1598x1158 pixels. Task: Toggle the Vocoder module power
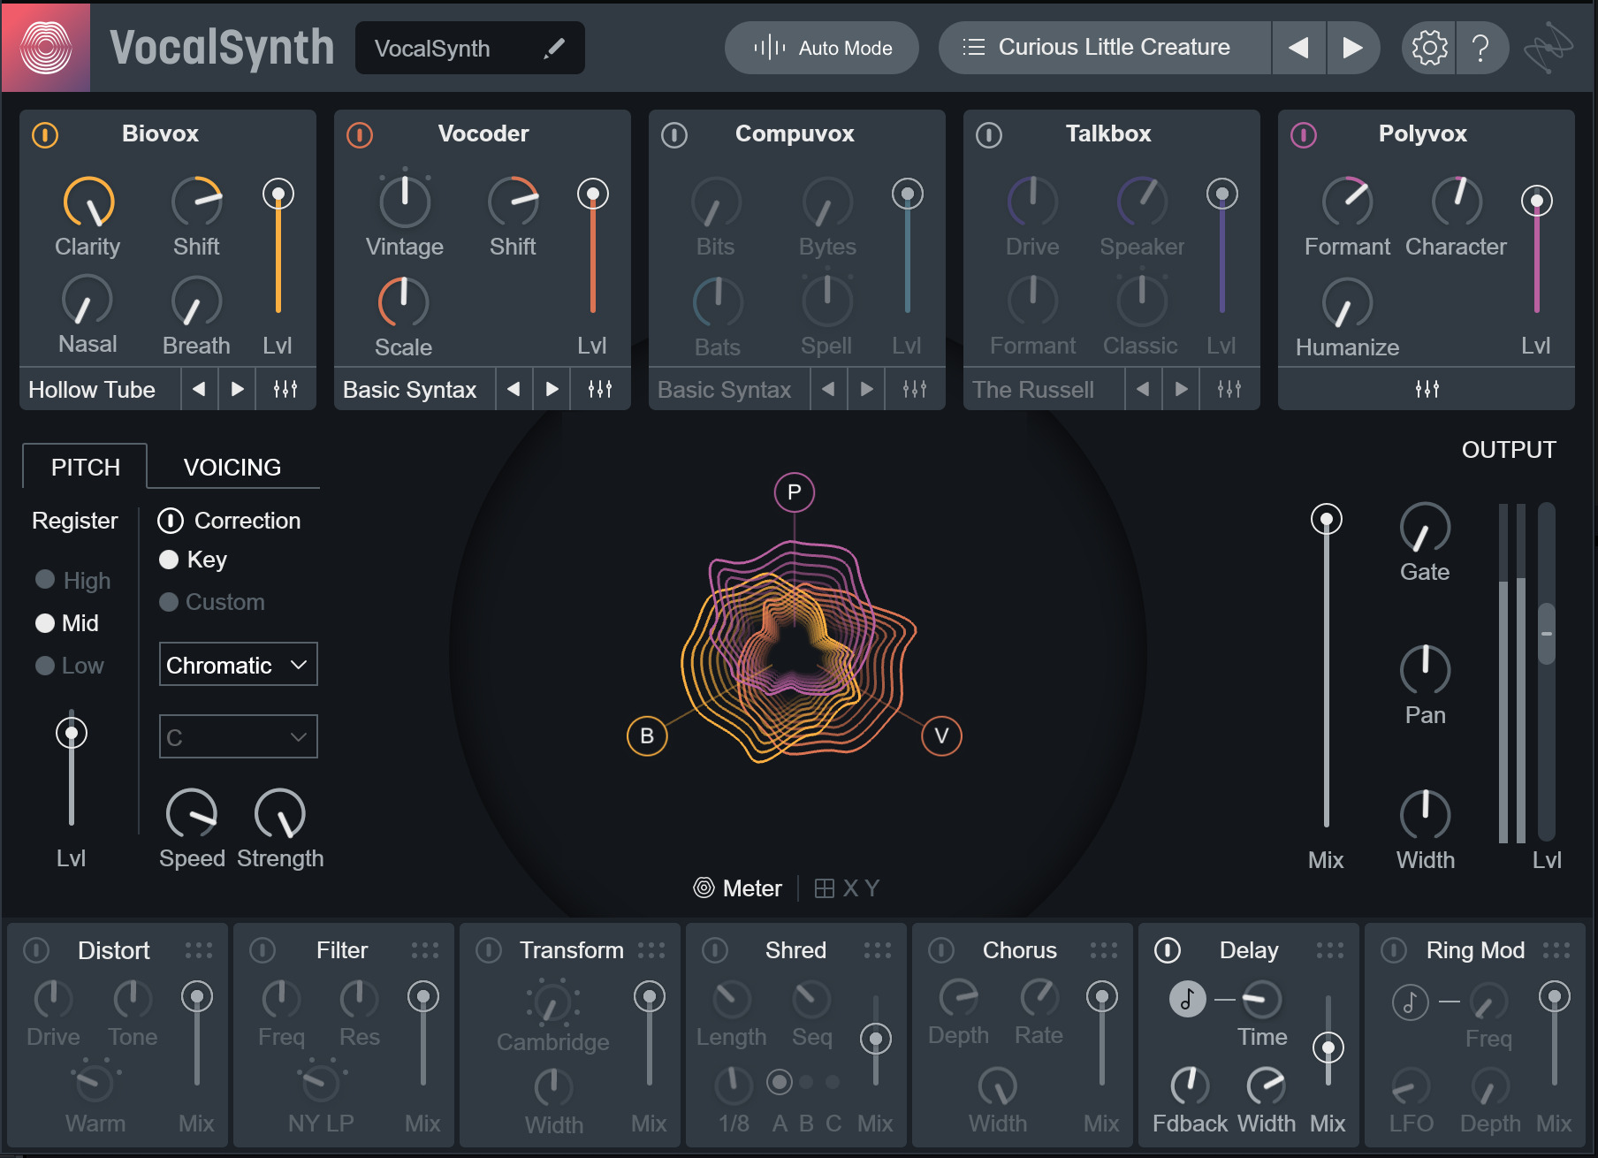[360, 134]
